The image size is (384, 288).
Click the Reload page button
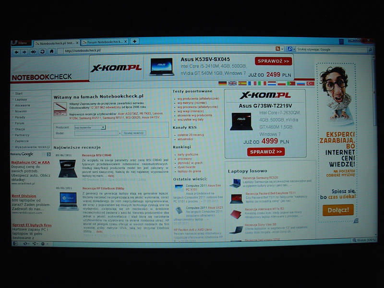pos(42,52)
